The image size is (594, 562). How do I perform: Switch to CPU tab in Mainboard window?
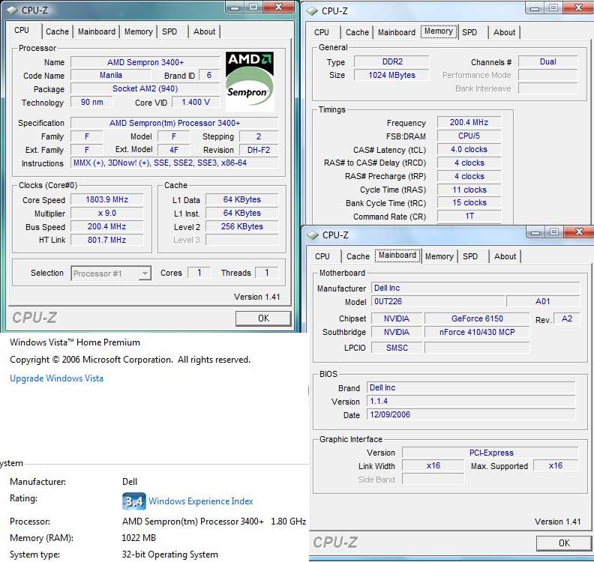tap(322, 256)
